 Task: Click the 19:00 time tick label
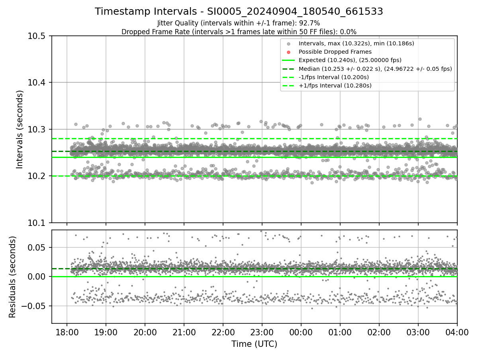point(106,332)
